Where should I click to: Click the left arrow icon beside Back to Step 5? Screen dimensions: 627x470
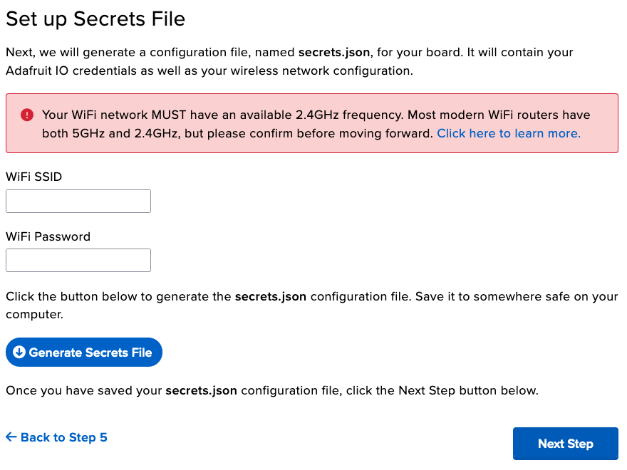point(11,437)
